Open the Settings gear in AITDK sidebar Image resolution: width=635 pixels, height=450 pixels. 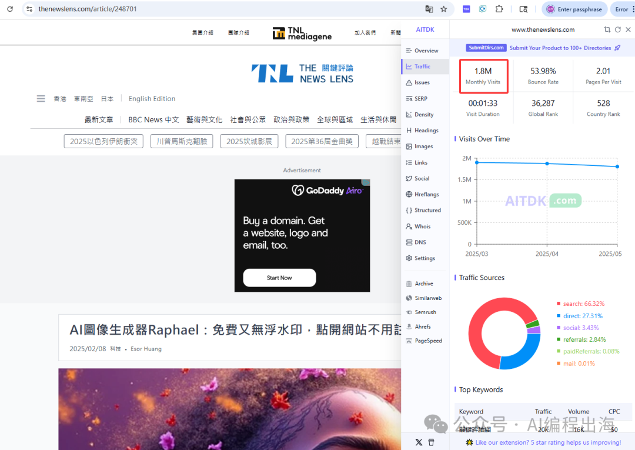pos(425,258)
